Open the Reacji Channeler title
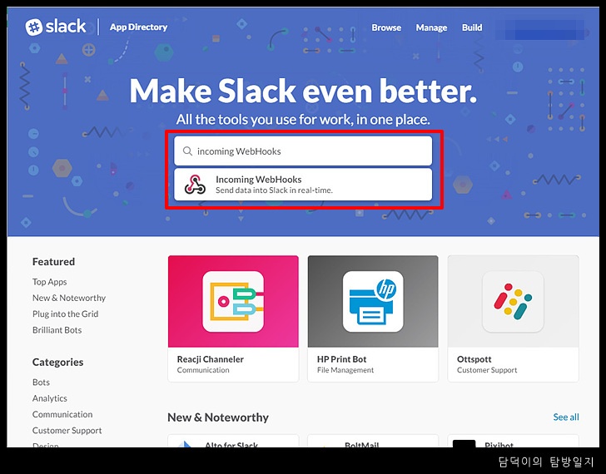 [x=211, y=359]
